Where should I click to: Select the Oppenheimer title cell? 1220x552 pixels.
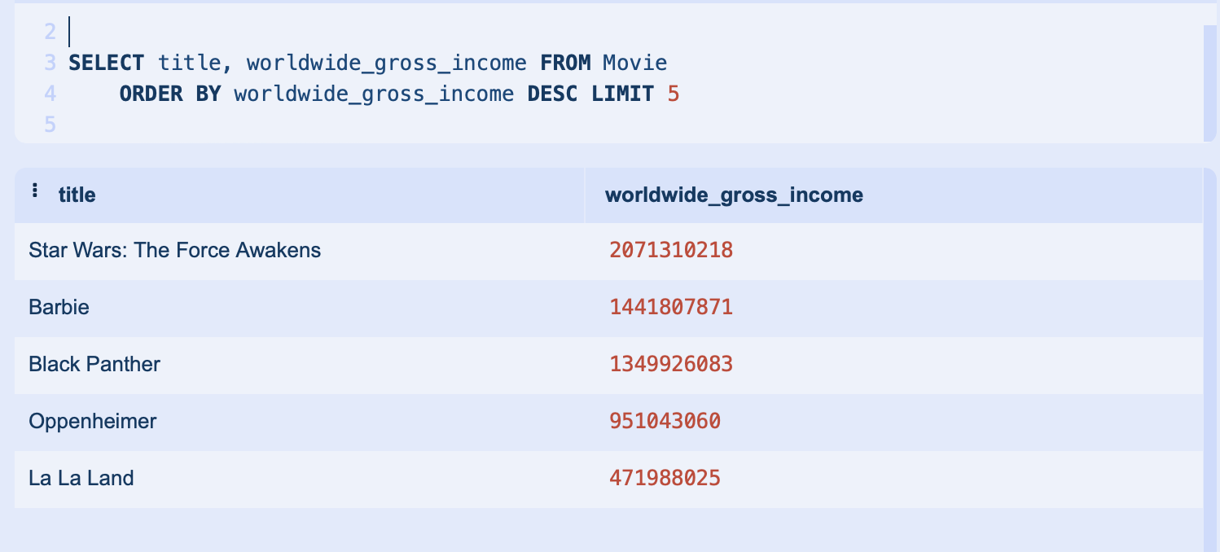coord(299,422)
